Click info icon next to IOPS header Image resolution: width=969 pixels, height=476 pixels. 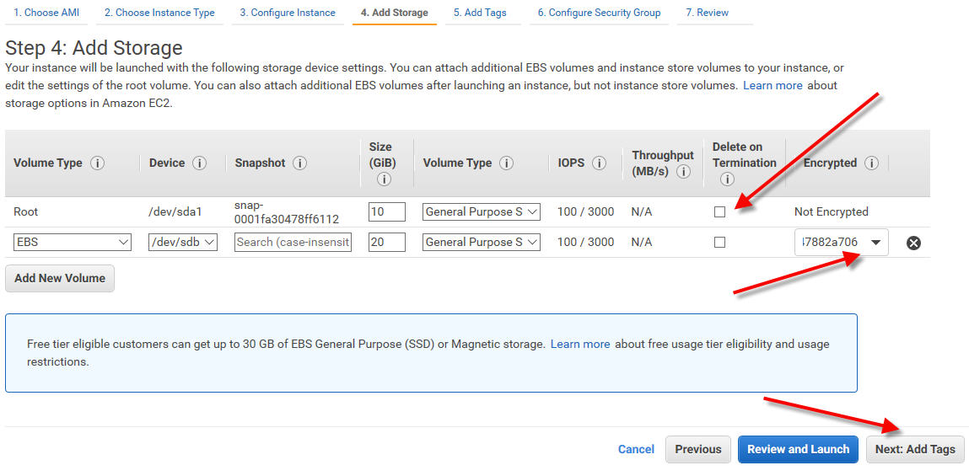(599, 163)
